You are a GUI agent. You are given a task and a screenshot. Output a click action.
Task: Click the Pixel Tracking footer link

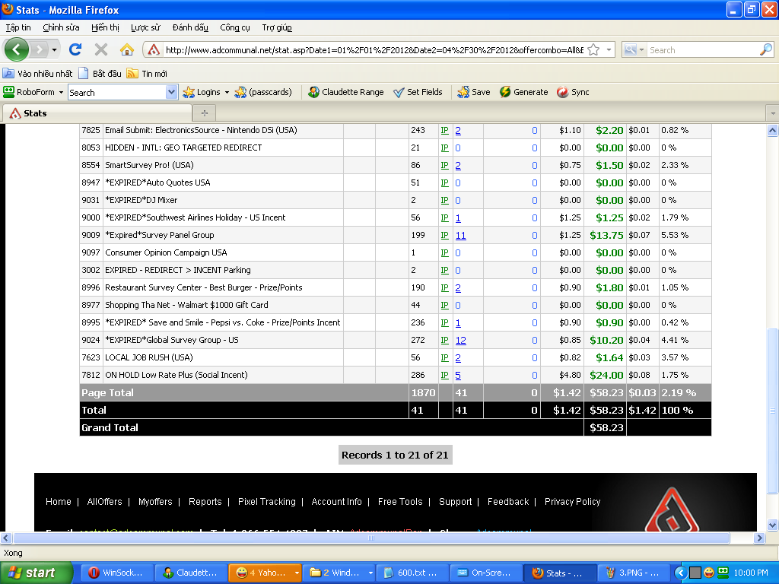click(267, 502)
